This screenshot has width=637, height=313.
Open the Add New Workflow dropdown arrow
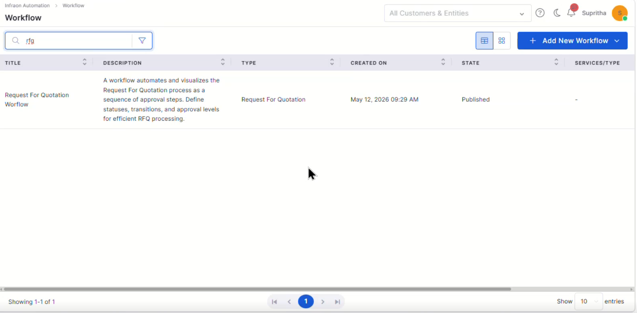617,40
